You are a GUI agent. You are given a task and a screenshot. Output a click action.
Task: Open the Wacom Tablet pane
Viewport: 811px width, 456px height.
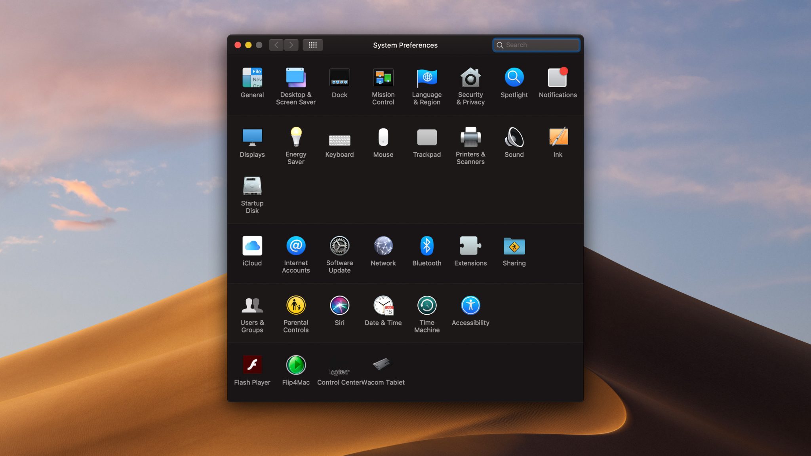(x=382, y=364)
